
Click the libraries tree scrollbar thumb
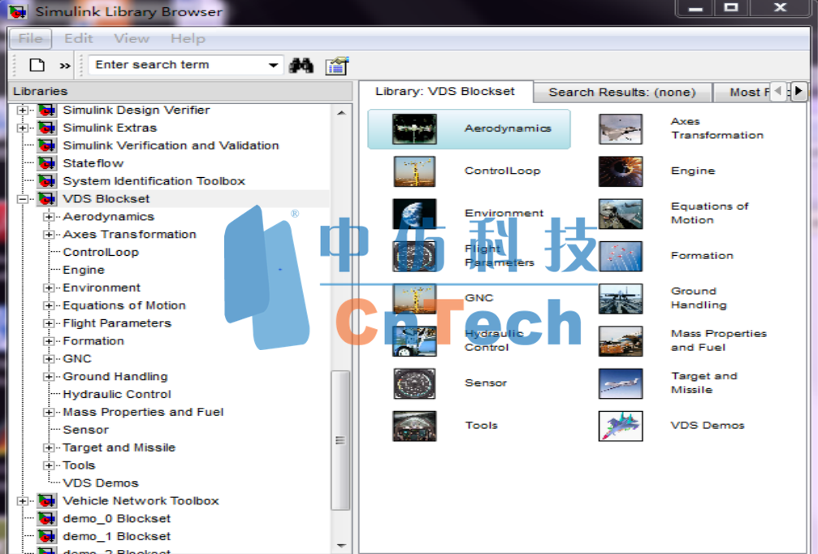coord(340,440)
